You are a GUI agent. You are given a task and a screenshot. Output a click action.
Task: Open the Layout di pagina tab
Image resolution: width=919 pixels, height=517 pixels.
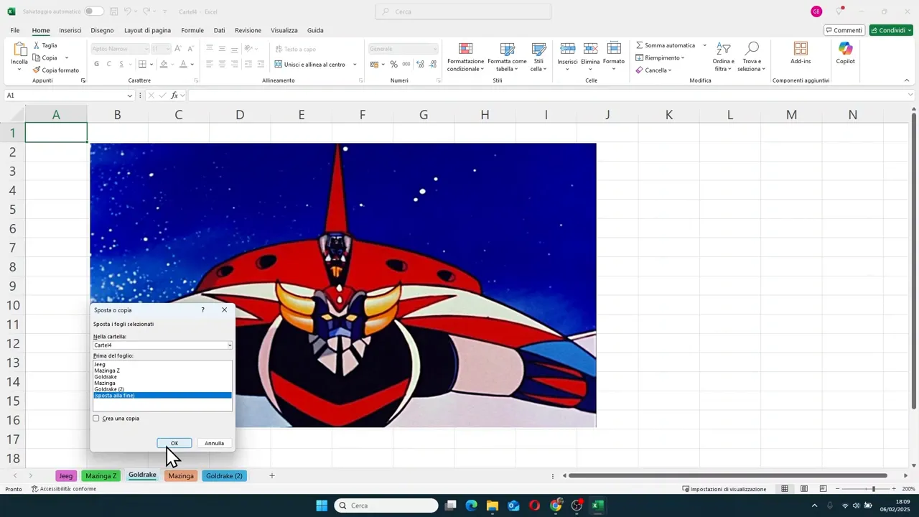(148, 30)
